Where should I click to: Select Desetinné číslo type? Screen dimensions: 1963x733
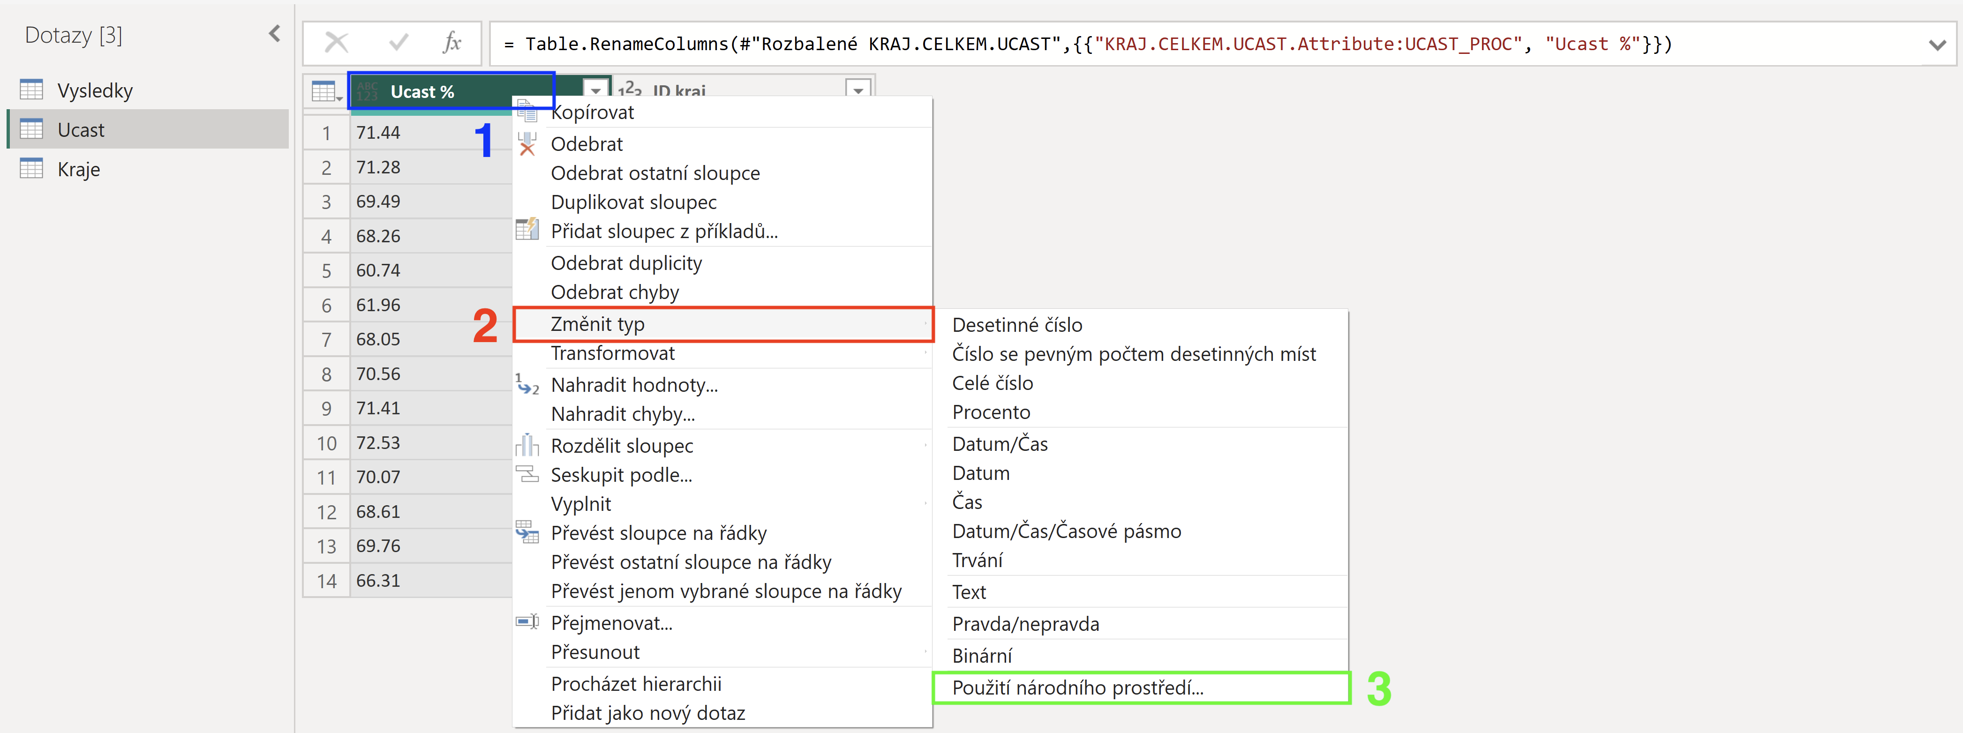[1141, 325]
